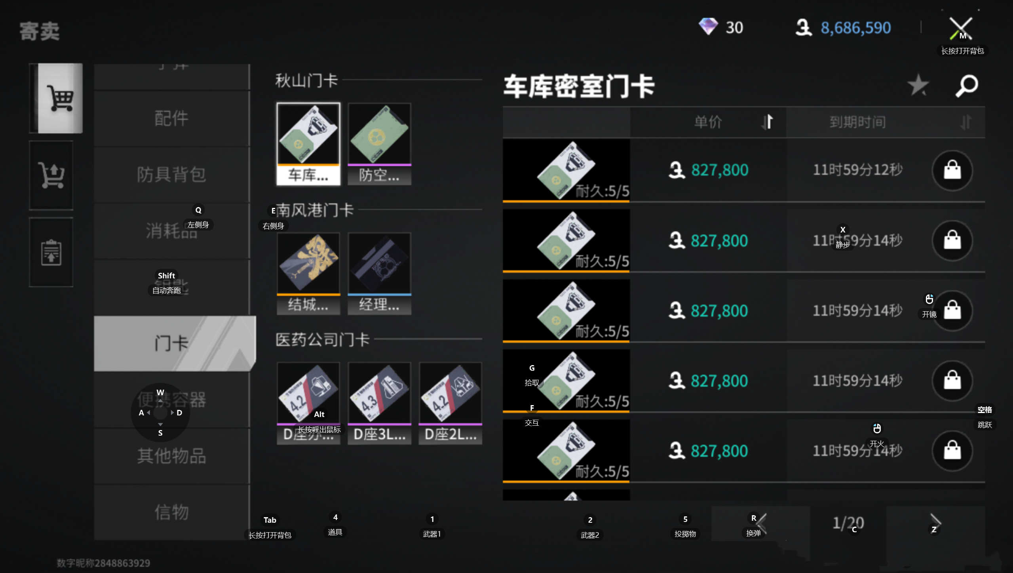Open the 信物 category
The image size is (1013, 573).
coord(171,512)
